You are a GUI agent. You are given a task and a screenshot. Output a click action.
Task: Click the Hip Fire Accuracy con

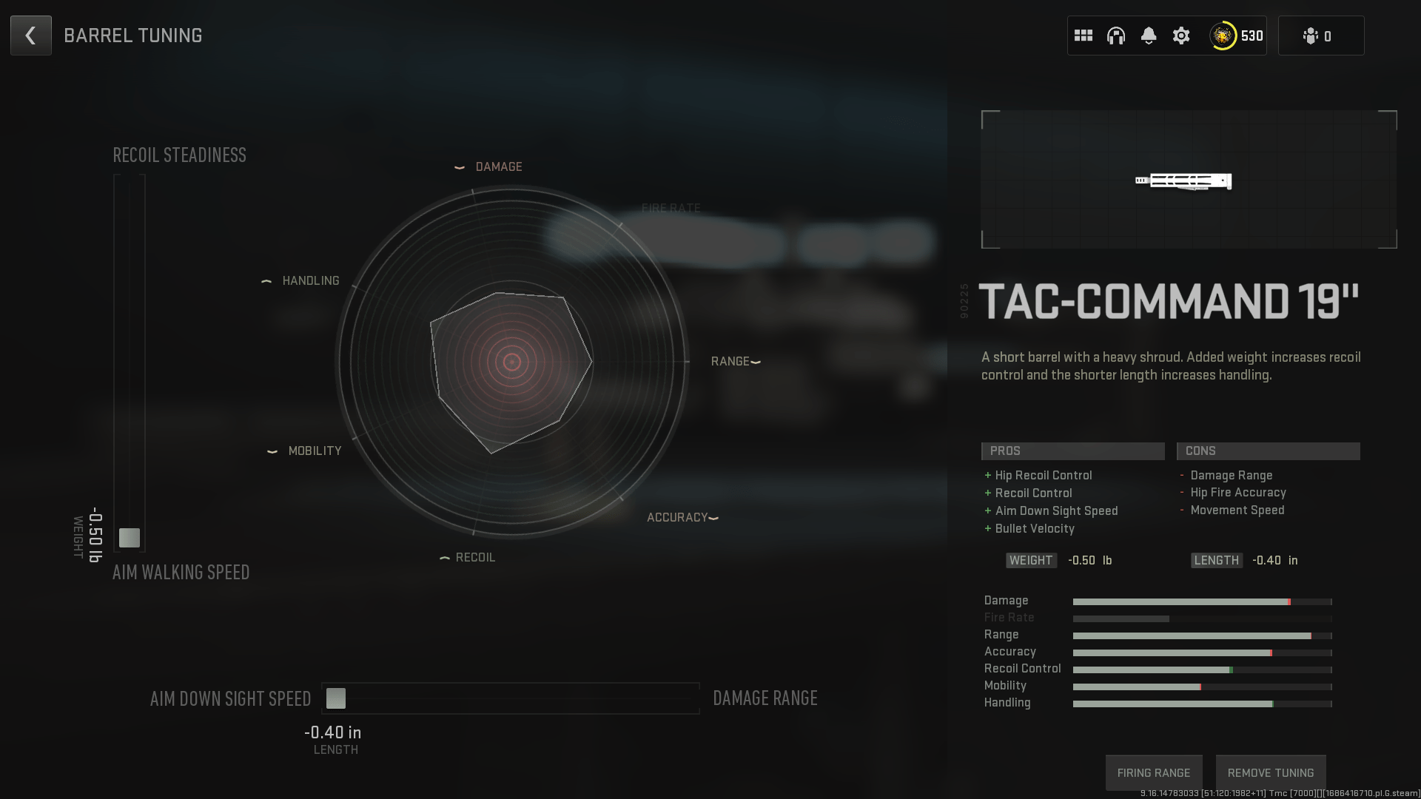[1238, 492]
